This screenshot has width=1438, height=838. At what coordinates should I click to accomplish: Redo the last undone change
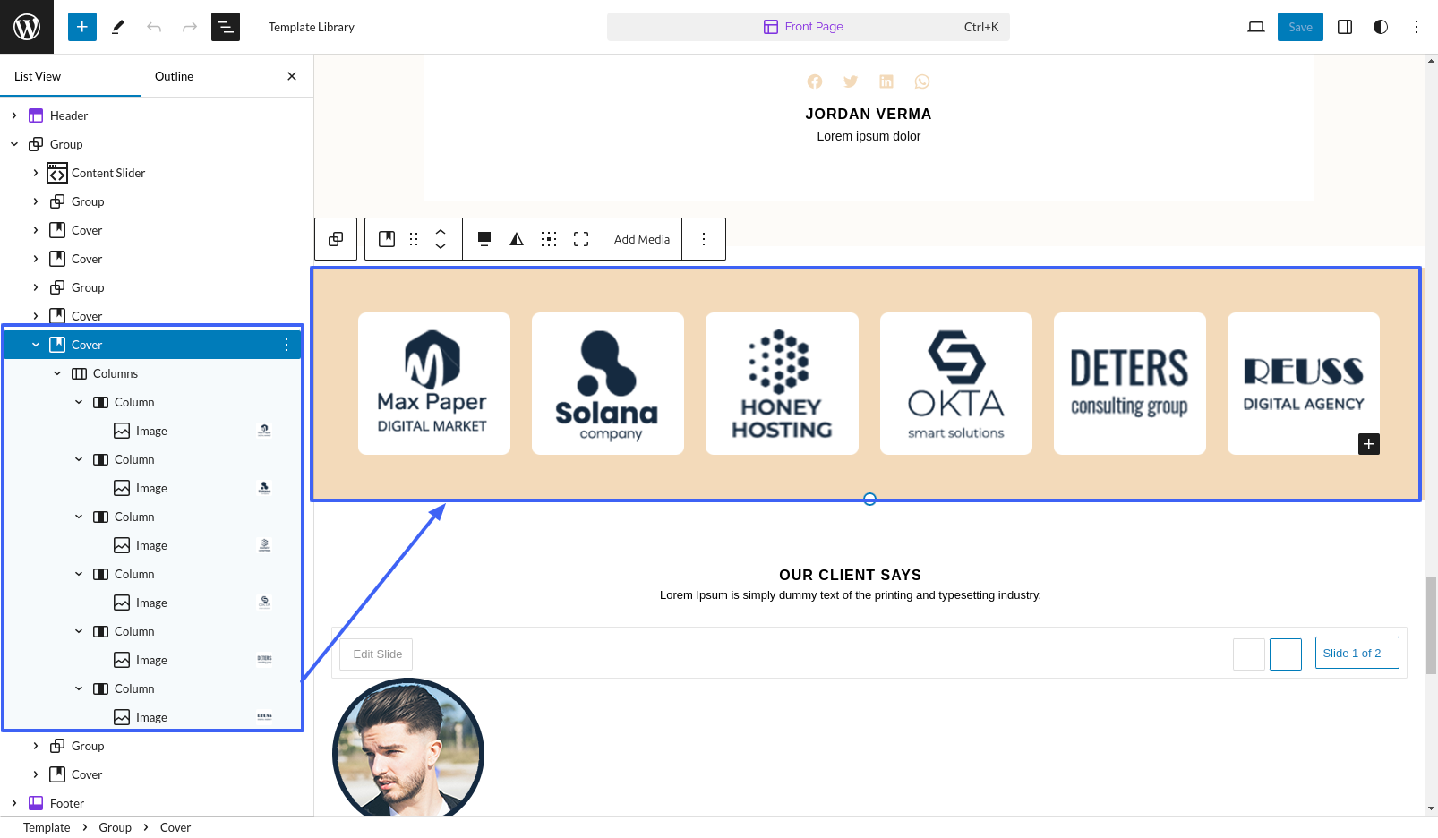[190, 27]
